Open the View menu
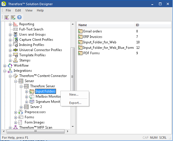 29,10
